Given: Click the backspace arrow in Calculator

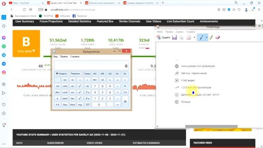Looking at the screenshot, I should pyautogui.click(x=95, y=80).
